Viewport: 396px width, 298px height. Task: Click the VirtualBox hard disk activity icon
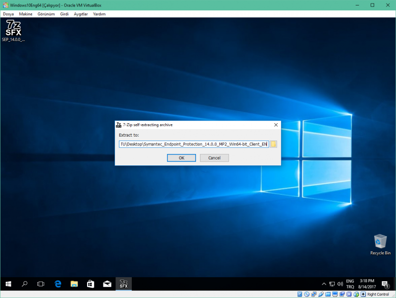click(x=299, y=294)
